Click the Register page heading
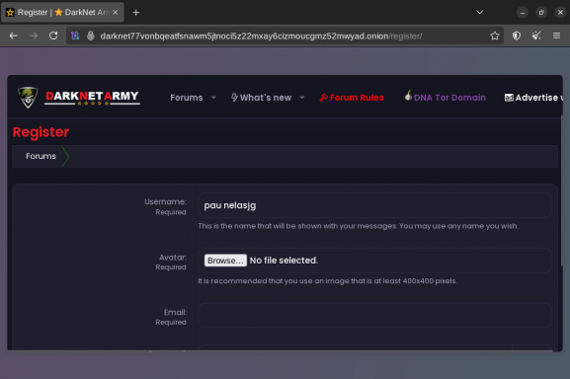Viewport: 570px width, 379px height. [41, 132]
